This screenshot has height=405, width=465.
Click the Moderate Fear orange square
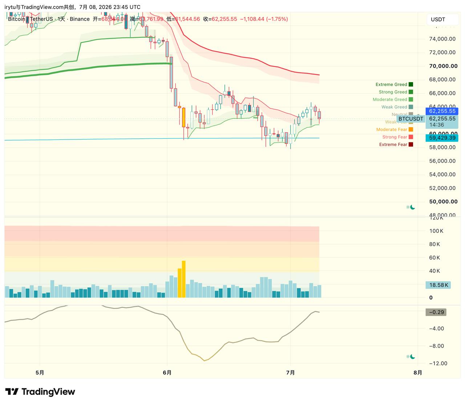tap(411, 130)
